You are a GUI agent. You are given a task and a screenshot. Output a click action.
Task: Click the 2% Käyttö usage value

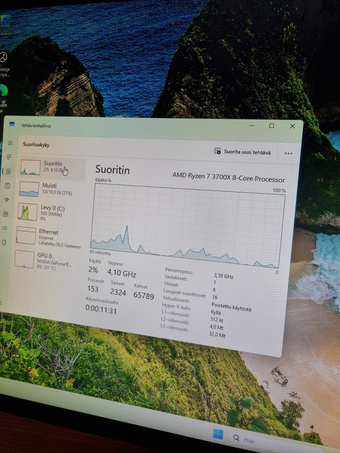[93, 270]
